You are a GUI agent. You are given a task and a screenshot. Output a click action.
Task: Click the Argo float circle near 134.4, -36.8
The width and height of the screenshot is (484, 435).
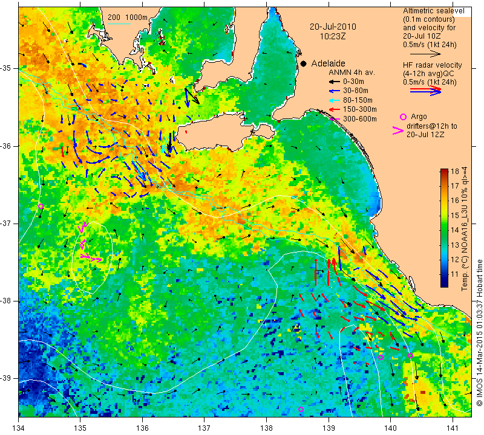pyautogui.click(x=41, y=206)
